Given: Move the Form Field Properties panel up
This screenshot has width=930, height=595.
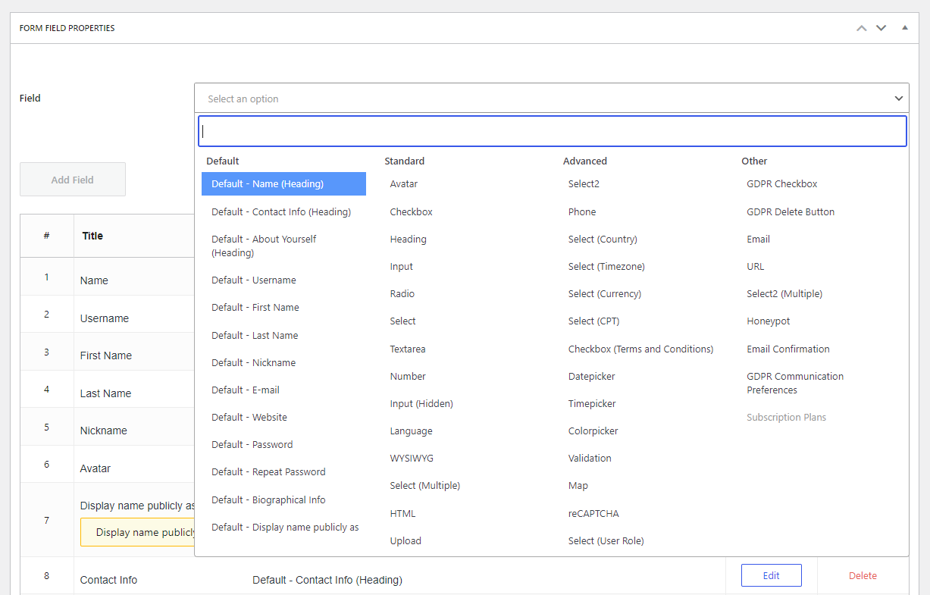Looking at the screenshot, I should (861, 28).
